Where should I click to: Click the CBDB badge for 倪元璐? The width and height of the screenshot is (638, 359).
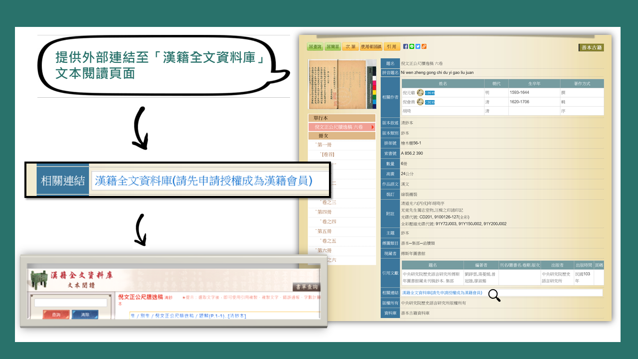point(430,93)
